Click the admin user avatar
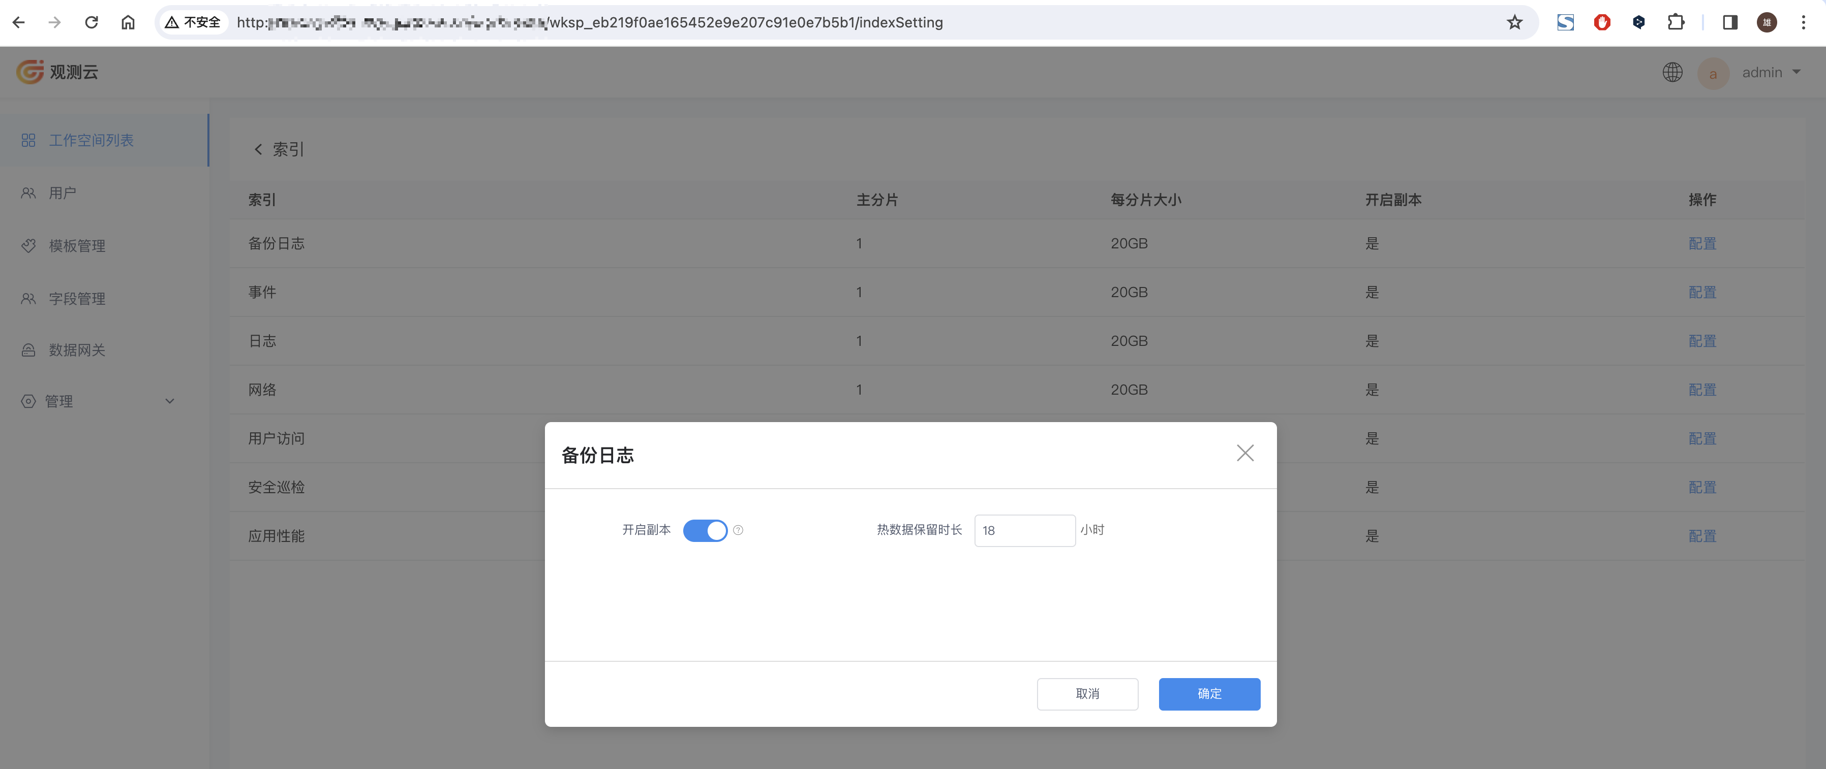The width and height of the screenshot is (1826, 769). tap(1713, 73)
